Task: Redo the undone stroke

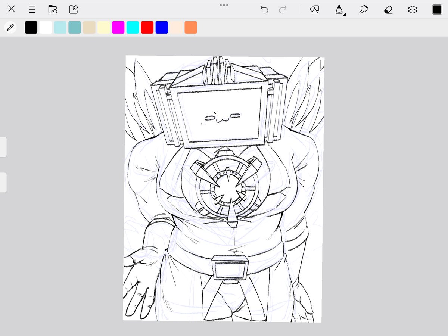Action: pos(283,10)
